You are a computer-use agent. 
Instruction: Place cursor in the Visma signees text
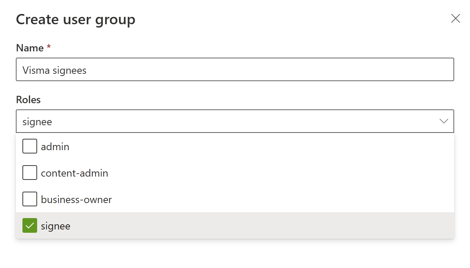point(54,70)
